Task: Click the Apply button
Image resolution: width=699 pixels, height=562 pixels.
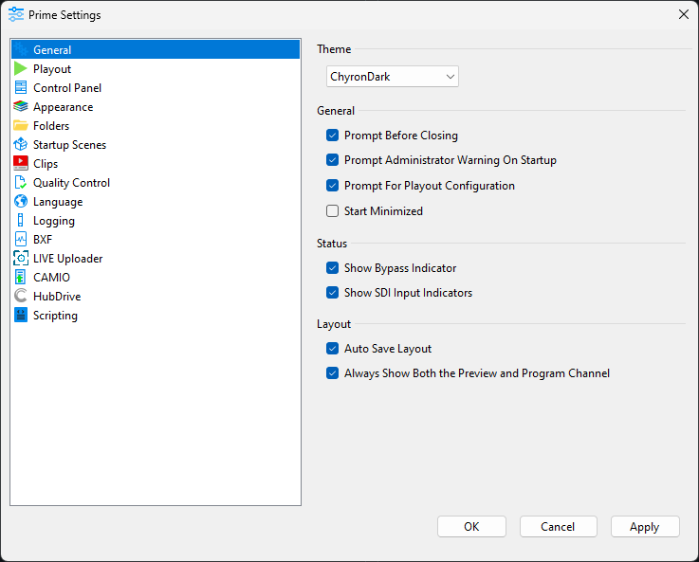Action: pos(644,527)
